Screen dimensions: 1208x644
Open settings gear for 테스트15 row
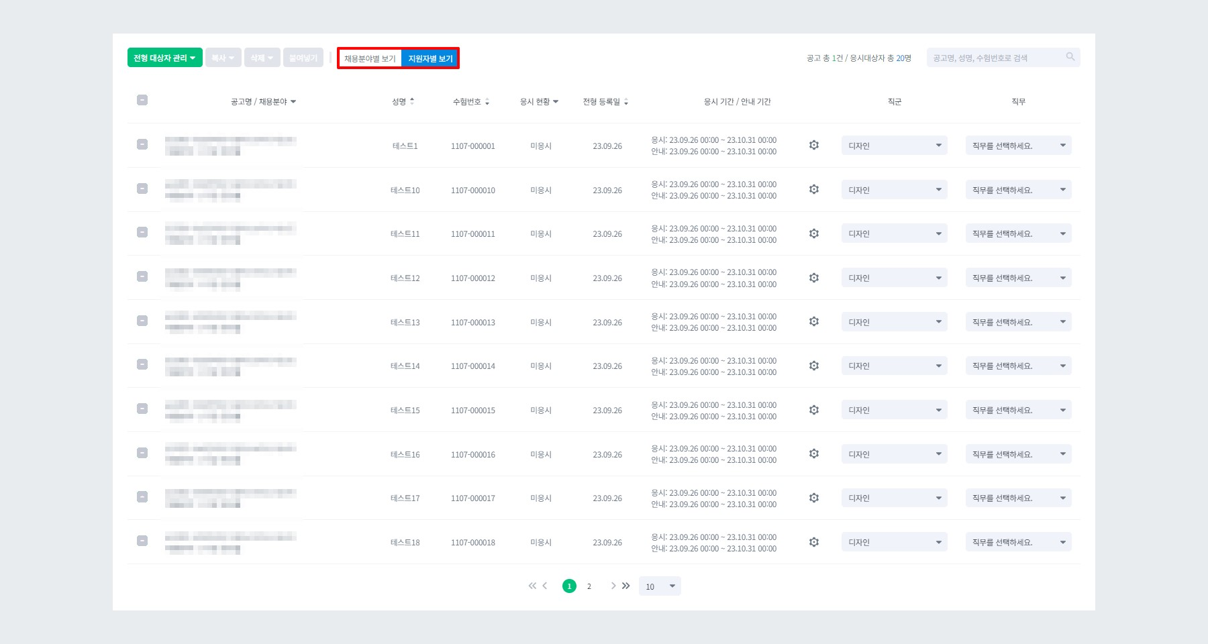[x=814, y=410]
